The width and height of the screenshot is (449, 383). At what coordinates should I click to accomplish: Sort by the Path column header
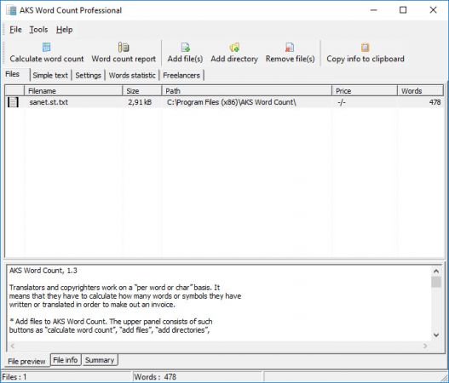click(246, 91)
